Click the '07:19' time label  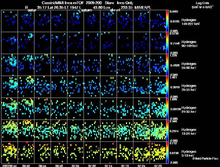[125, 166]
